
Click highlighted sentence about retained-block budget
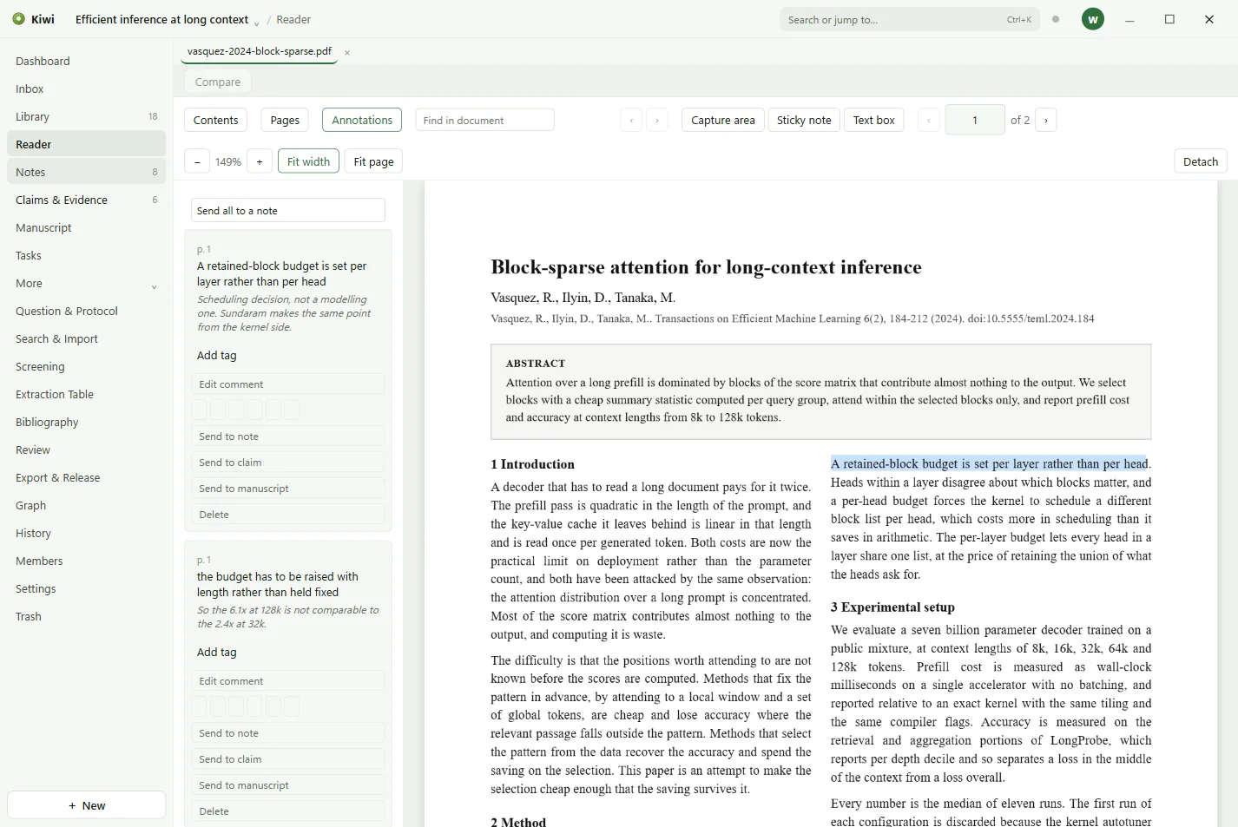[x=989, y=463]
